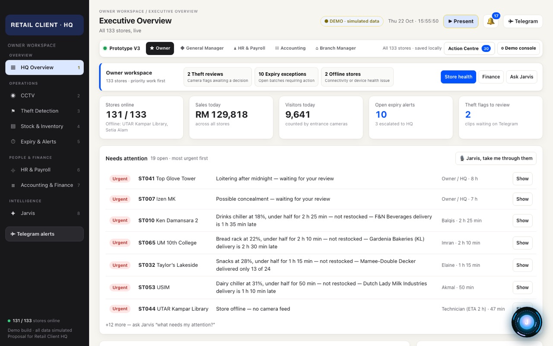Switch to the General Manager role tab
The height and width of the screenshot is (346, 553).
[202, 48]
